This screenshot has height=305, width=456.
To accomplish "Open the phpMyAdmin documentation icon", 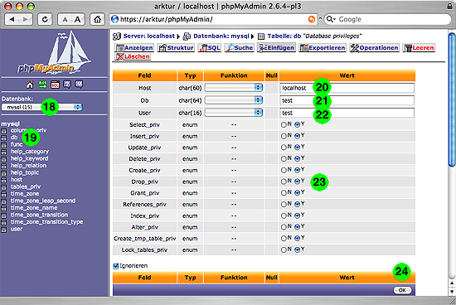I will pos(67,85).
